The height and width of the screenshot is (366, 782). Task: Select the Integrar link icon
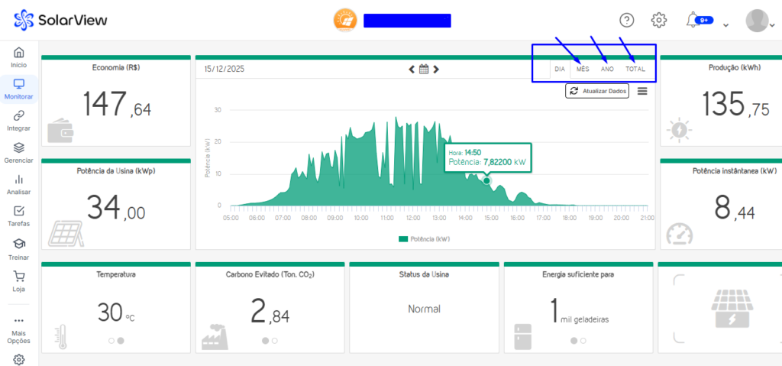click(x=18, y=115)
